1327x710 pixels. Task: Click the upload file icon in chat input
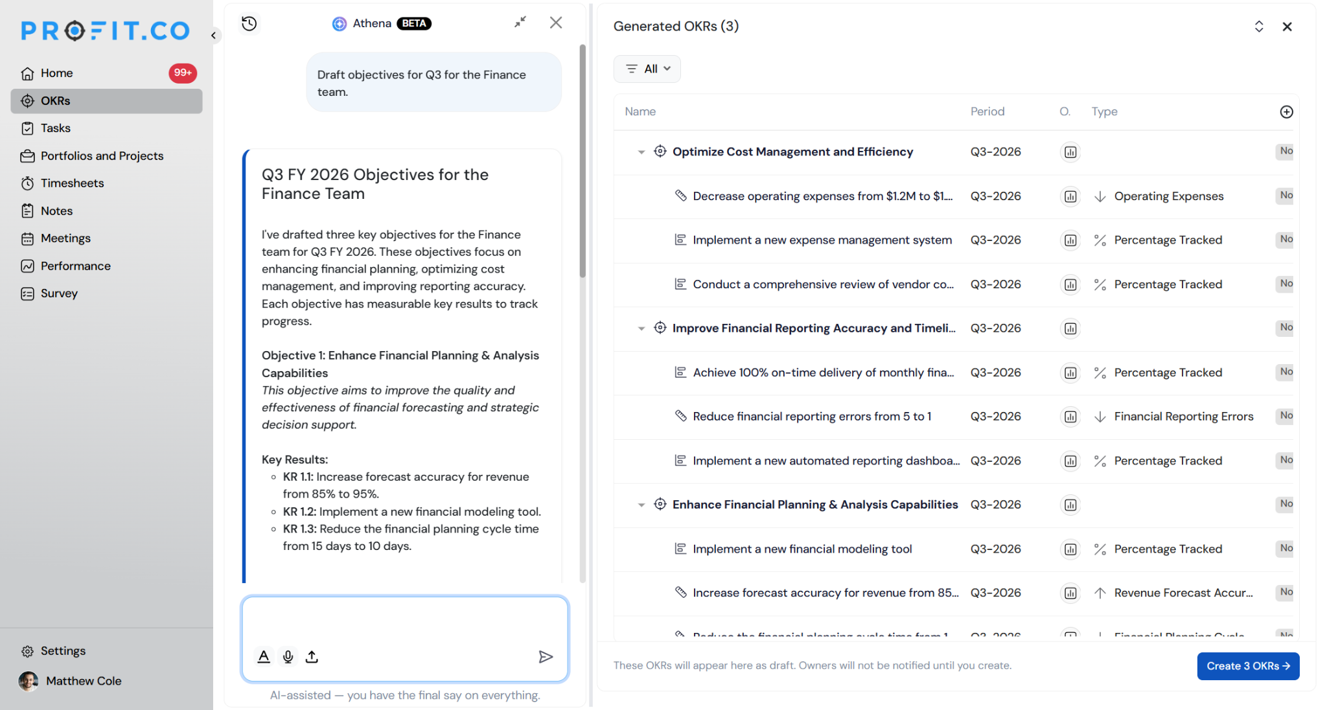[312, 657]
